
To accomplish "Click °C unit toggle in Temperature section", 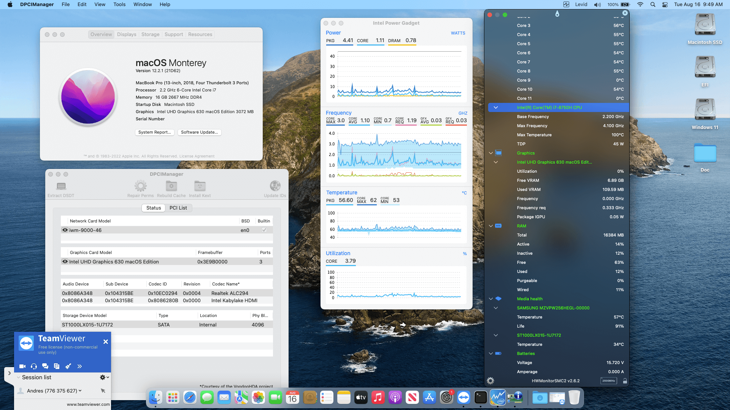I will [x=464, y=193].
